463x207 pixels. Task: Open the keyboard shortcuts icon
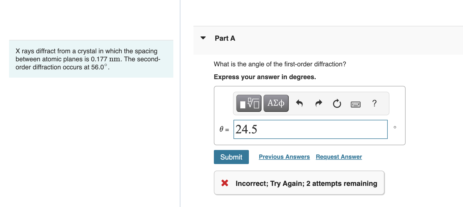[355, 104]
